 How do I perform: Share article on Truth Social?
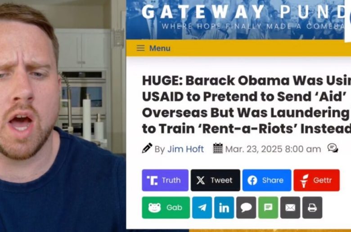(165, 180)
